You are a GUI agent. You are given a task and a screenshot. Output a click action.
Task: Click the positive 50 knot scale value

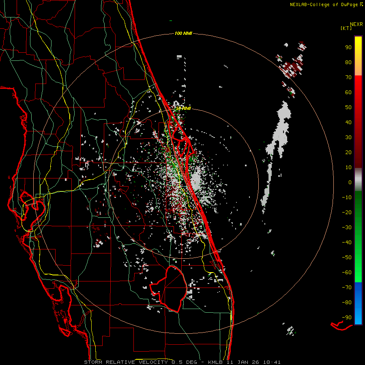pyautogui.click(x=348, y=107)
